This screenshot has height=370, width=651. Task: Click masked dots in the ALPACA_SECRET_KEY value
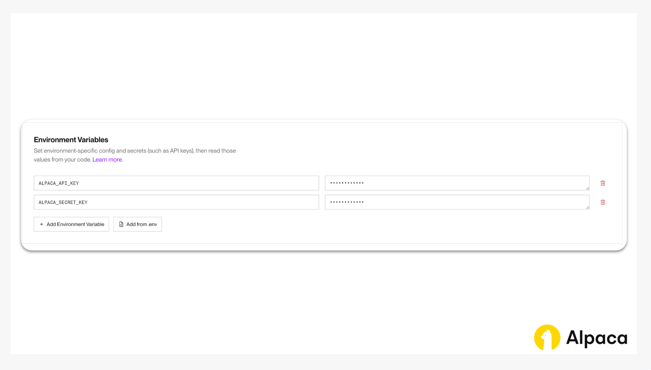[347, 202]
